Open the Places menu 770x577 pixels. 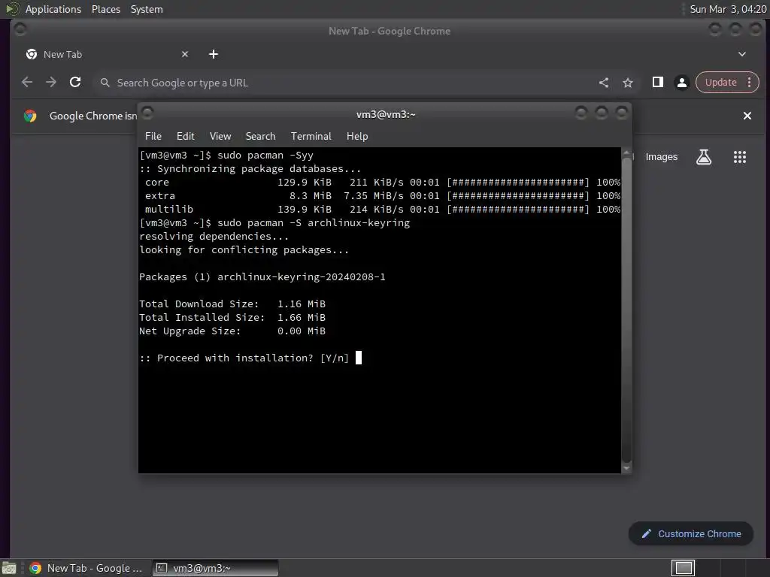point(106,9)
